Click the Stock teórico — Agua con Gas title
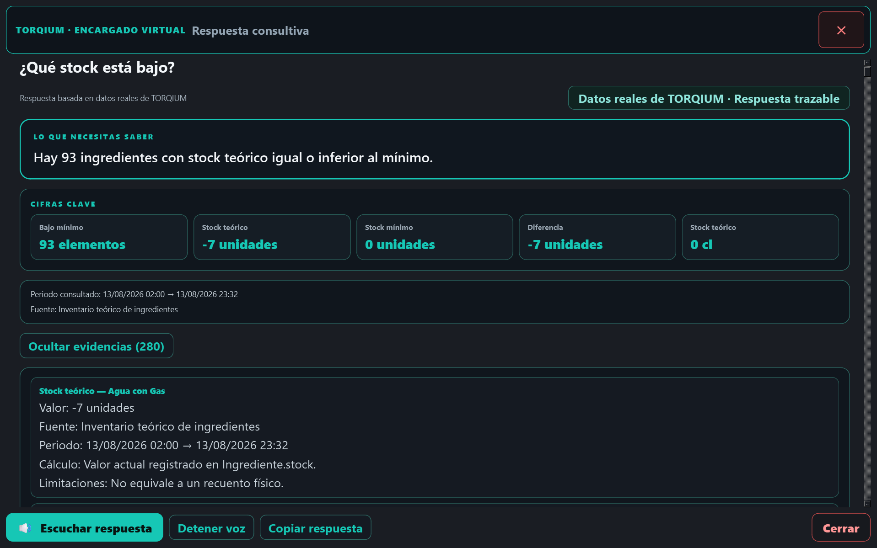 coord(102,391)
